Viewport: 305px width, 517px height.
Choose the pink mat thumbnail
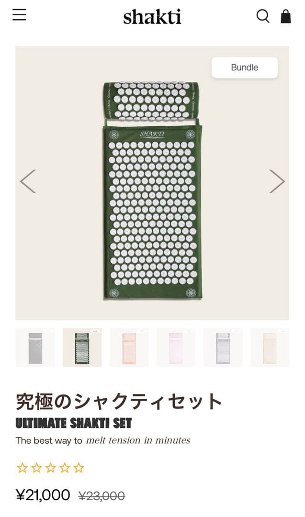[x=176, y=348]
